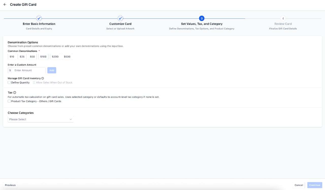Viewport: 325px width, 190px height.
Task: Click the Customize Card checkmark step icon
Action: (x=120, y=18)
